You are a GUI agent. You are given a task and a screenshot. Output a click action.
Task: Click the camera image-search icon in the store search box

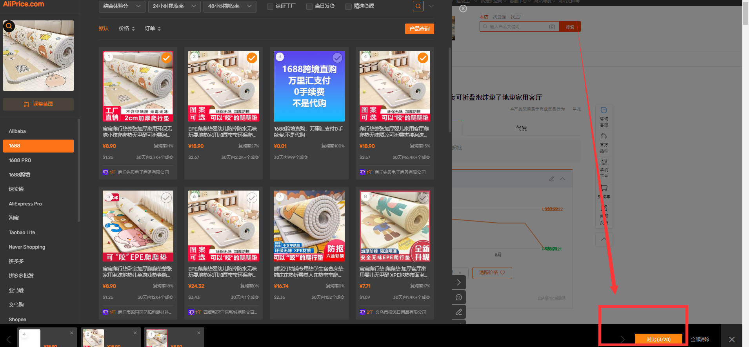pos(552,27)
